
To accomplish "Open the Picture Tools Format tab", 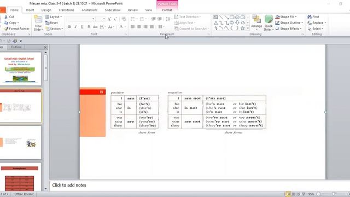I will tap(167, 10).
